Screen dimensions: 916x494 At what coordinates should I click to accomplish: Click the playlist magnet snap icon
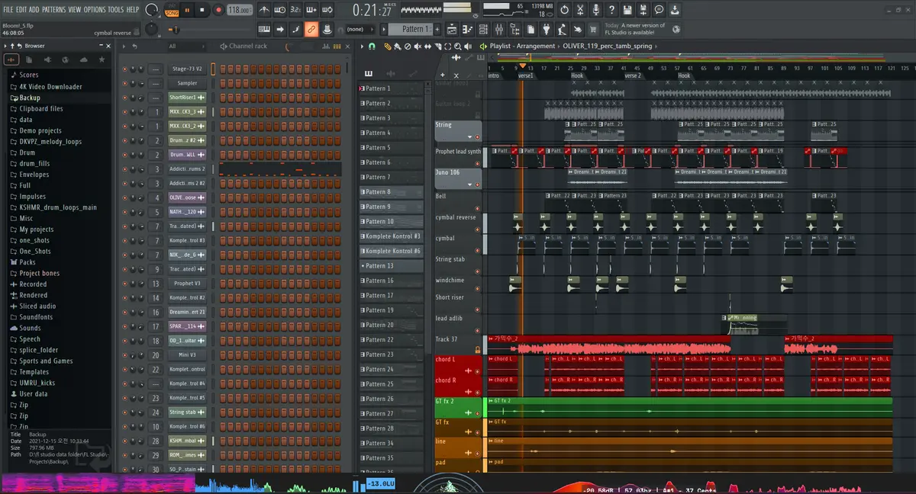(x=372, y=47)
